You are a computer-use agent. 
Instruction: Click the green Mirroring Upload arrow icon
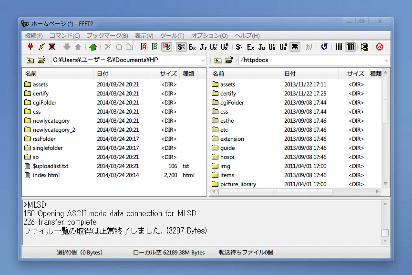tap(93, 47)
